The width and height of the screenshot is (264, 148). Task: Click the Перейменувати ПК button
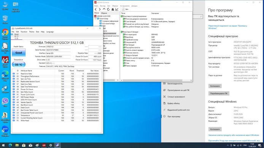point(219,93)
